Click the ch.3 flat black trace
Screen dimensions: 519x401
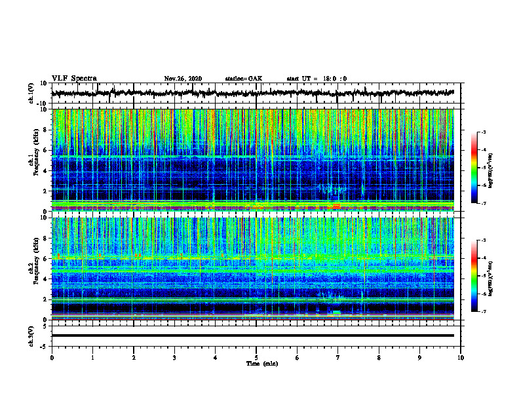(252, 335)
